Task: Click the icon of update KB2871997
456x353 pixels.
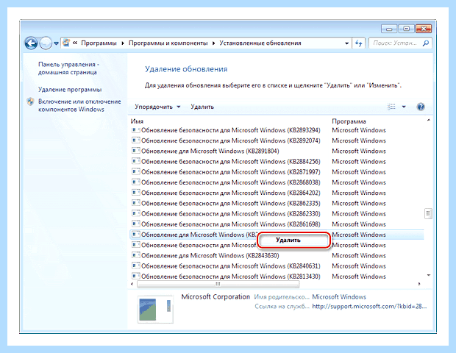Action: coord(136,172)
